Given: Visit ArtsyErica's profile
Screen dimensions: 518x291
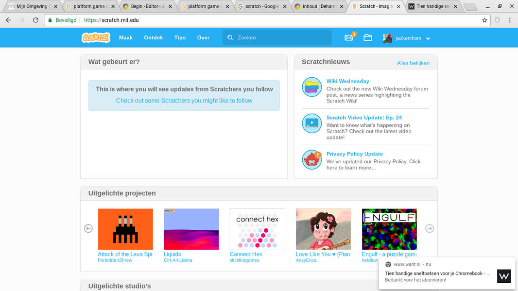Looking at the screenshot, I should (306, 260).
